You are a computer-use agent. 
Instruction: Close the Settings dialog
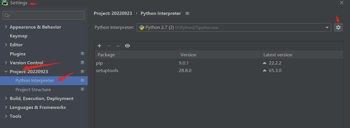[342, 3]
